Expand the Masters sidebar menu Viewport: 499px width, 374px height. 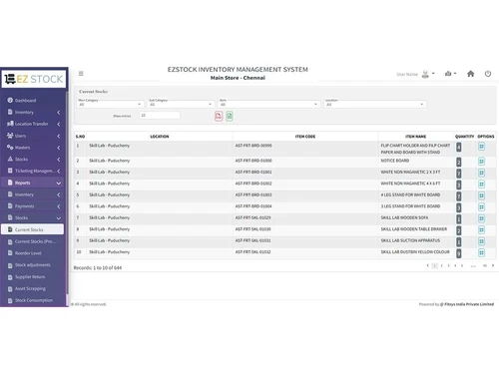pos(33,148)
